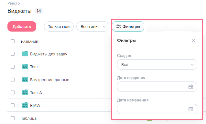Toggle the Только мои filter
This screenshot has width=206, height=124.
point(59,26)
